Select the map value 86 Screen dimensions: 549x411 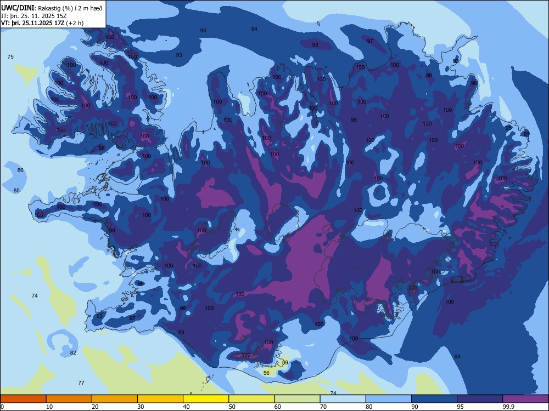coord(20,170)
